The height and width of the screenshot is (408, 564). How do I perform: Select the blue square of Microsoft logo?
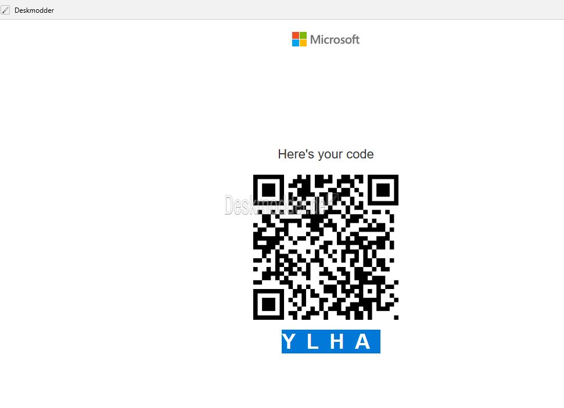click(295, 43)
